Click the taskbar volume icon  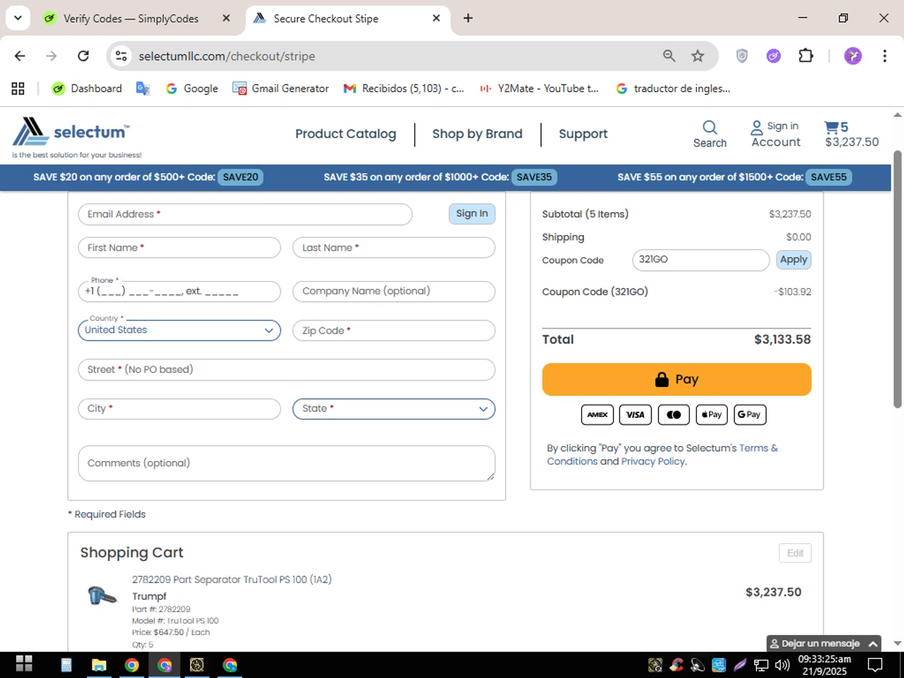coord(782,665)
